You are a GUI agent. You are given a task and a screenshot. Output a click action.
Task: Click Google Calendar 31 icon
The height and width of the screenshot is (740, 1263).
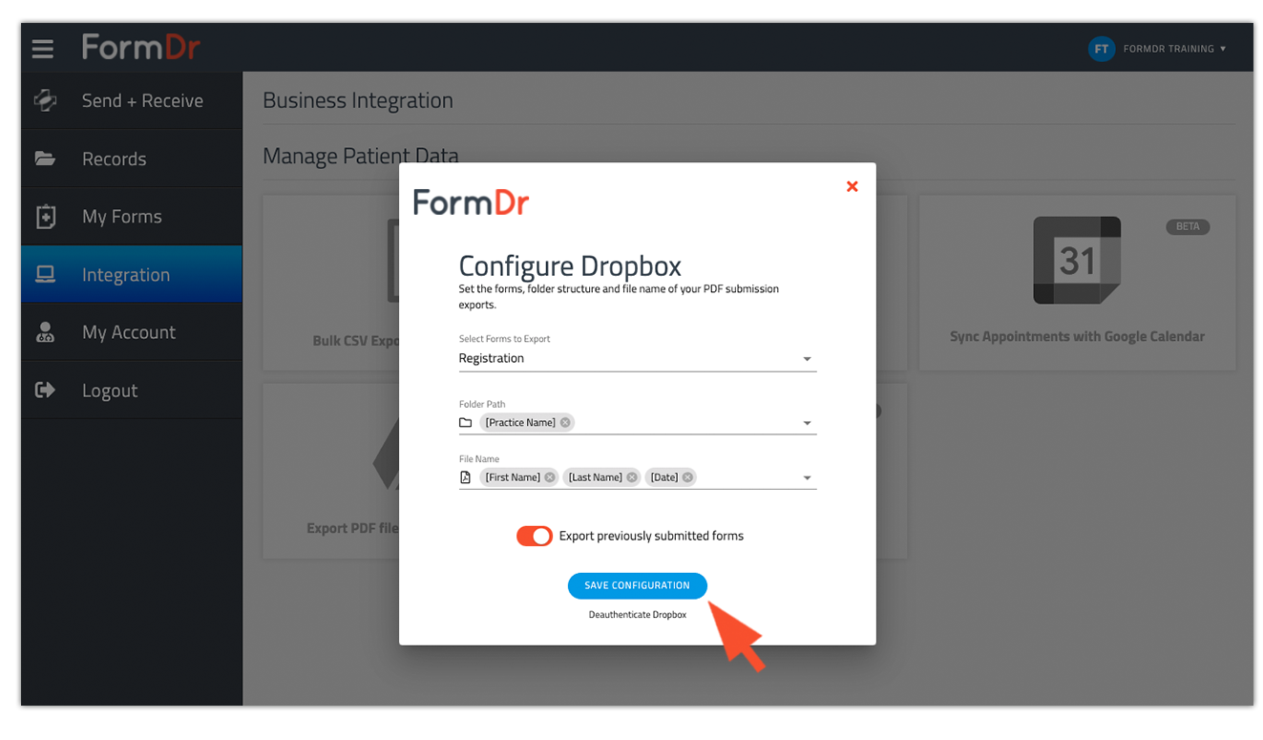(1077, 260)
